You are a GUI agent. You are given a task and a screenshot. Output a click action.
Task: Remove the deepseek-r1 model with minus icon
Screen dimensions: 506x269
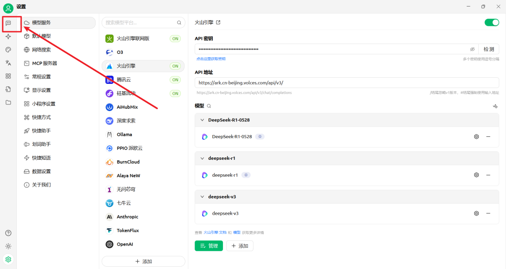coord(488,175)
